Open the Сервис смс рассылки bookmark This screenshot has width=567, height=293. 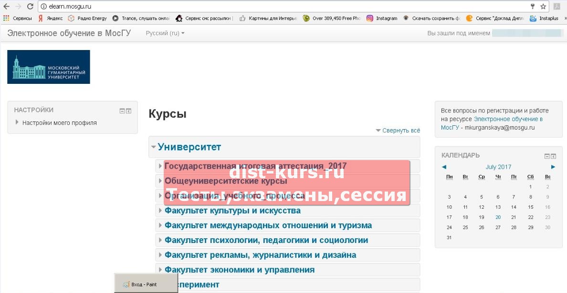pos(204,19)
